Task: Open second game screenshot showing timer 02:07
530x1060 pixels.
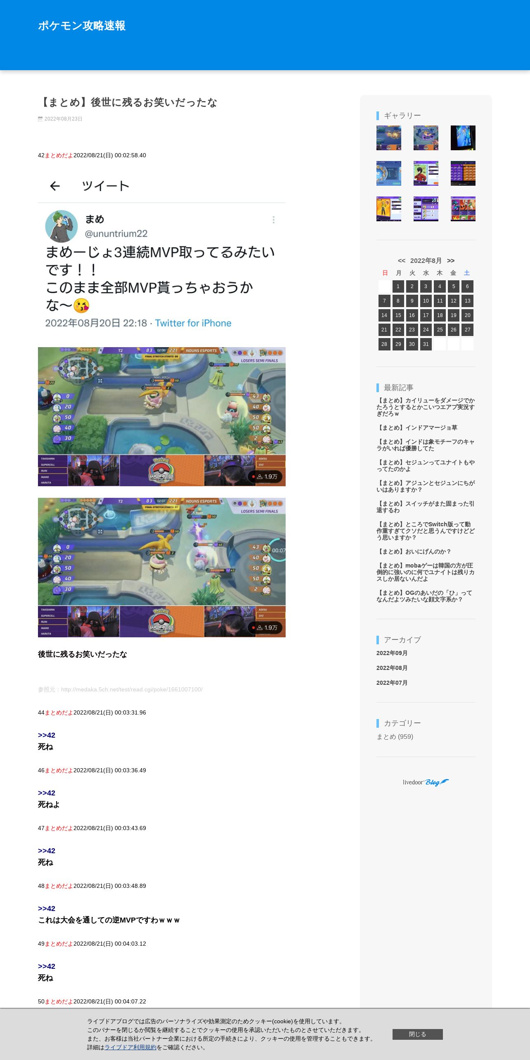Action: (x=162, y=568)
